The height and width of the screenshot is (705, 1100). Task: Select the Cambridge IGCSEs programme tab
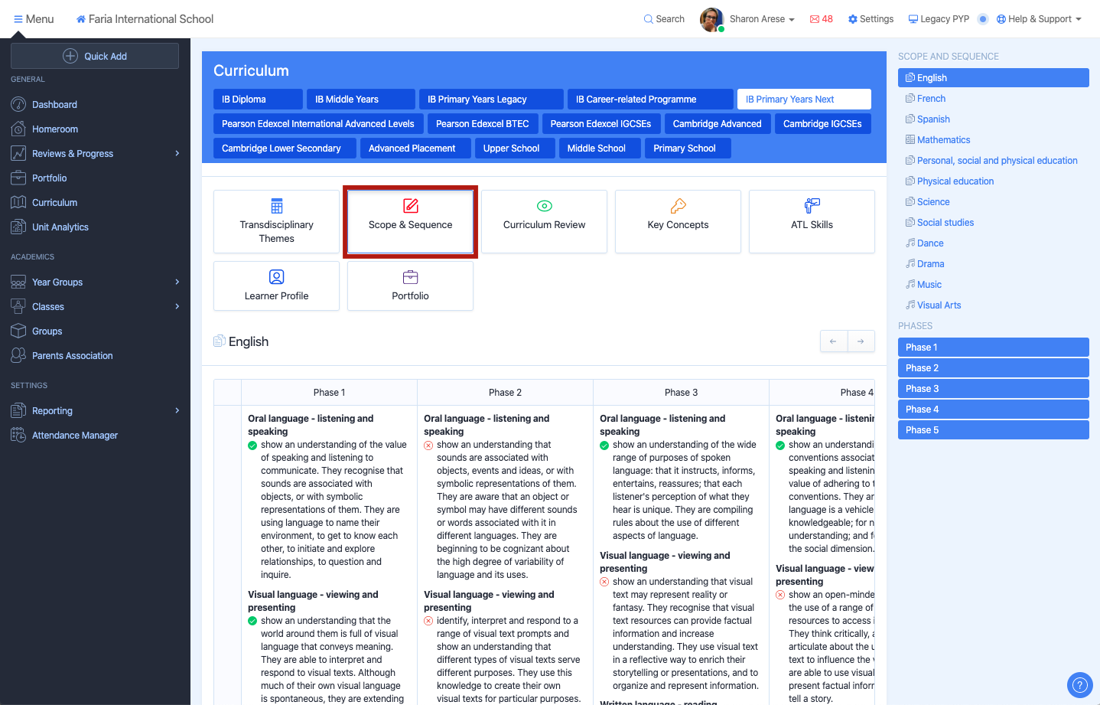click(x=822, y=124)
